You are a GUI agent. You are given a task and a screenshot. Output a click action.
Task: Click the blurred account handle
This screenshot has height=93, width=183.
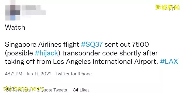[34, 13]
